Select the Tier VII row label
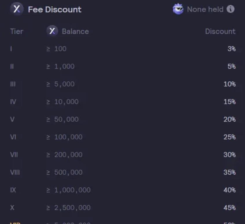Image resolution: width=245 pixels, height=224 pixels. [14, 155]
